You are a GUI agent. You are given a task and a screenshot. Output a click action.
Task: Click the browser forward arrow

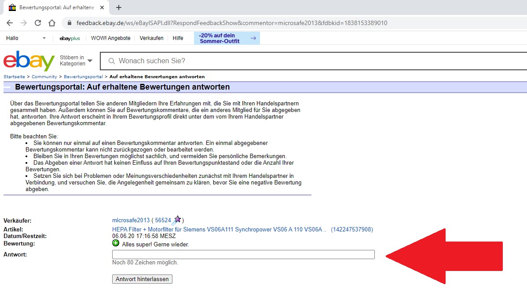pyautogui.click(x=24, y=23)
